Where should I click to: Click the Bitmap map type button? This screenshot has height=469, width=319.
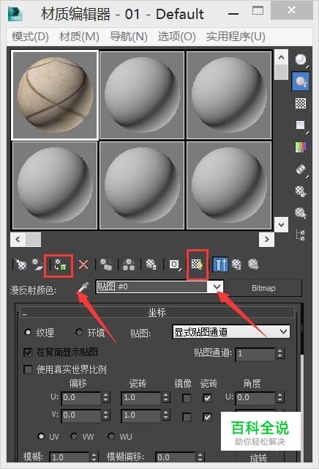263,288
